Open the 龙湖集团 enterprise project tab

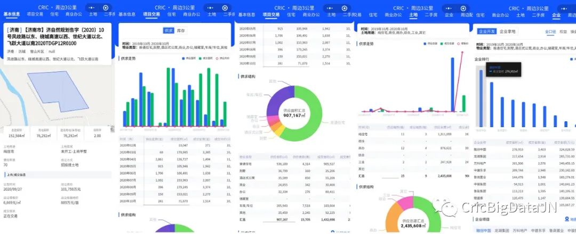(x=502, y=230)
